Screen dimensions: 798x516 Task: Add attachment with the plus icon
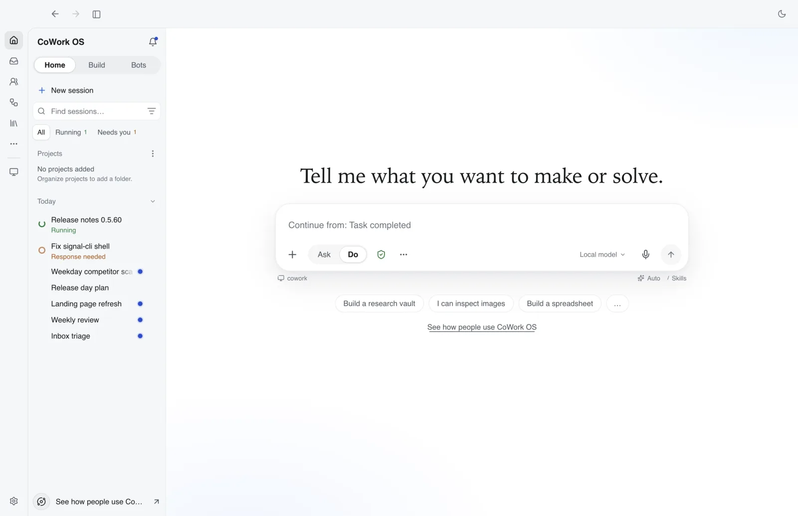(x=292, y=255)
